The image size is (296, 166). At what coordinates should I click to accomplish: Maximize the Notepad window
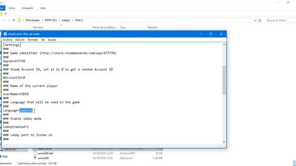click(x=211, y=34)
